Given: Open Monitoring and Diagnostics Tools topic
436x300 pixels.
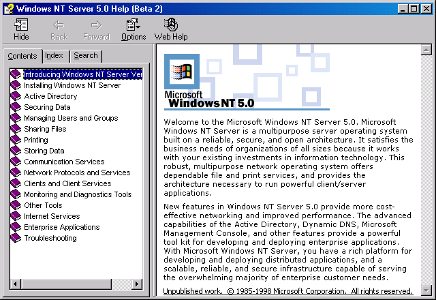Looking at the screenshot, I should coord(78,194).
